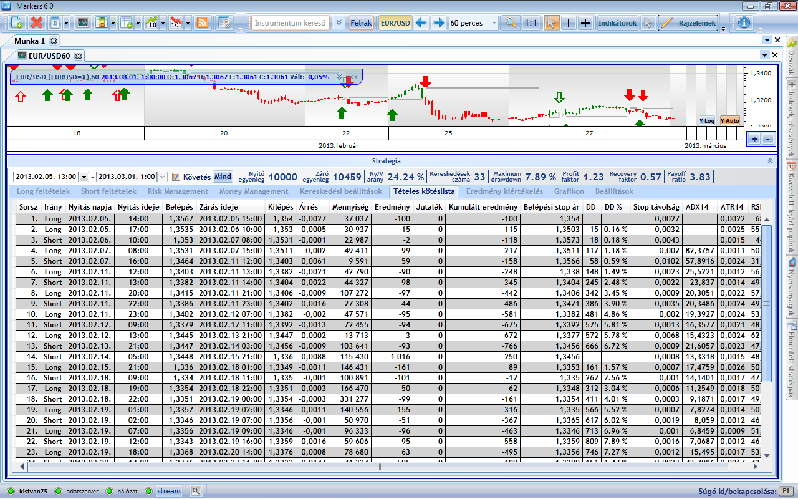This screenshot has width=798, height=499.
Task: Toggle the stream status button
Action: pyautogui.click(x=168, y=491)
